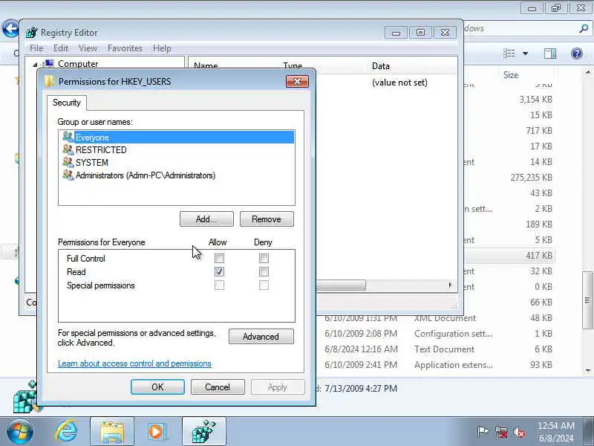Open Advanced permission settings
Viewport: 594px width, 446px height.
(x=261, y=337)
